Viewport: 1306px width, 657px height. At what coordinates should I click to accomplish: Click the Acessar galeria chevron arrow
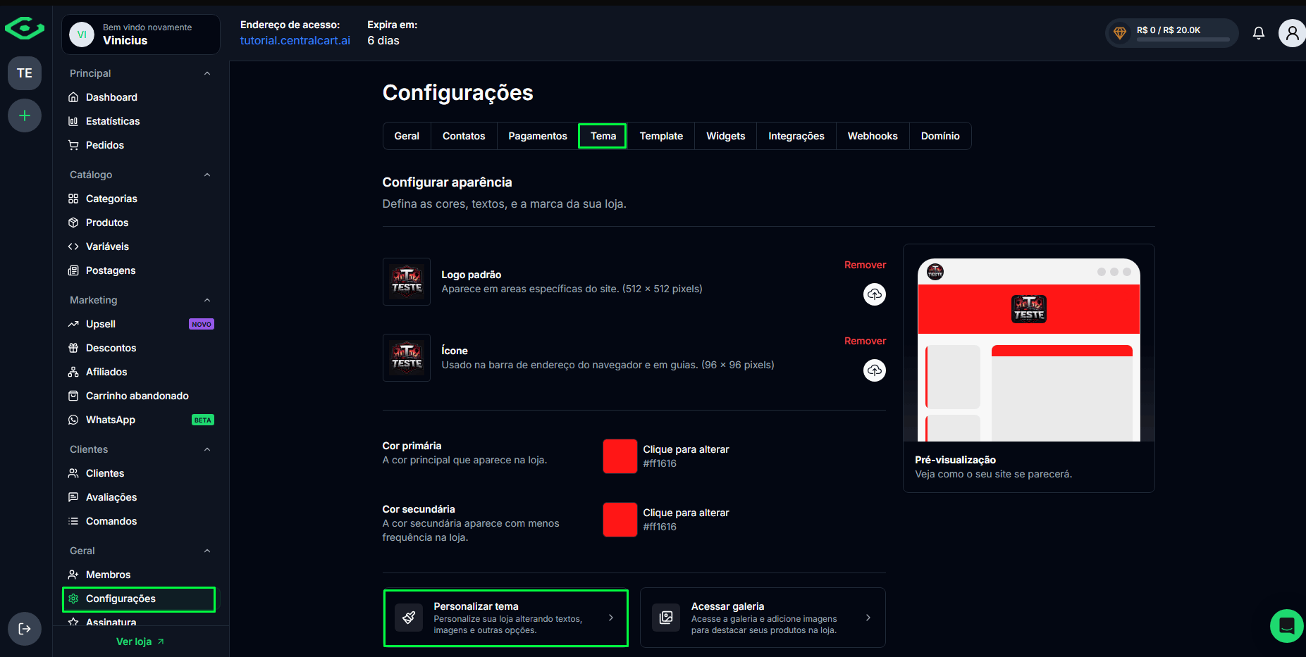tap(868, 618)
